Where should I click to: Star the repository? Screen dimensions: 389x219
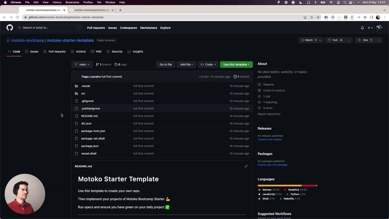365,40
